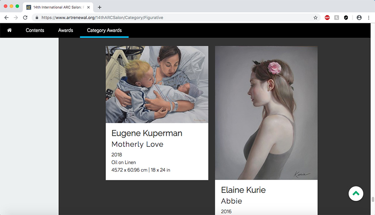Click the title Motherly Love

point(137,144)
